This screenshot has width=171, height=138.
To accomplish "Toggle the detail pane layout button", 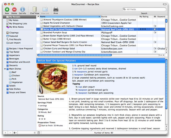I will [39, 133].
